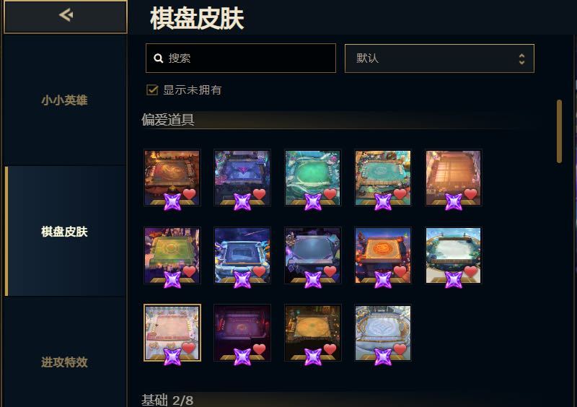Select the 棋盘皮肤 sidebar tab
The height and width of the screenshot is (407, 577).
click(64, 232)
